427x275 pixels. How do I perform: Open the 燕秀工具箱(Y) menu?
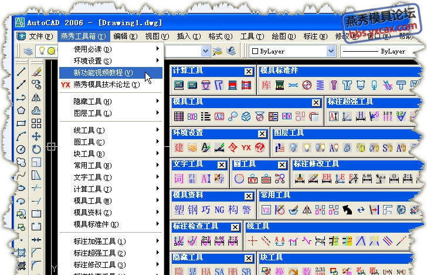(83, 36)
